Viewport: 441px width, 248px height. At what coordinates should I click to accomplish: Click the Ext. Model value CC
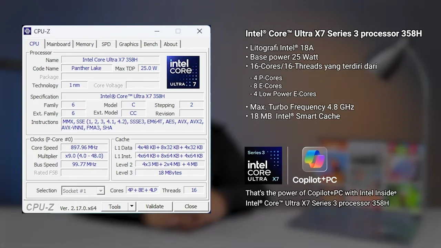[133, 113]
